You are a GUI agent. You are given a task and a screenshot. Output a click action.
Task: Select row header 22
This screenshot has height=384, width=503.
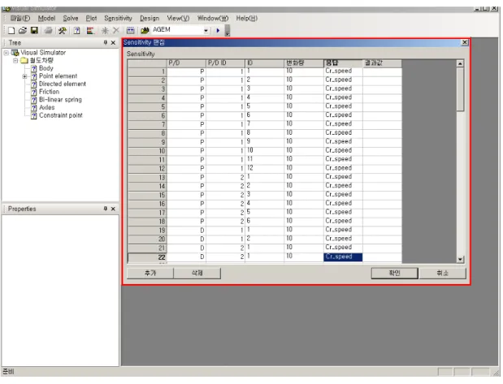click(147, 257)
